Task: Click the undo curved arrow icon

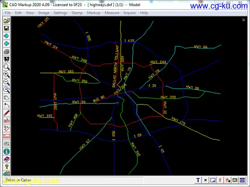Action: (x=6, y=105)
